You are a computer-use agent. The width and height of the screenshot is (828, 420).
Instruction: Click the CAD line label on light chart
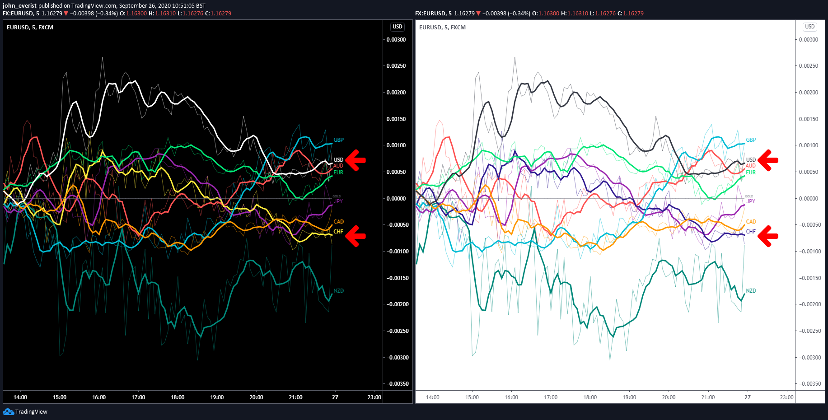pyautogui.click(x=751, y=222)
